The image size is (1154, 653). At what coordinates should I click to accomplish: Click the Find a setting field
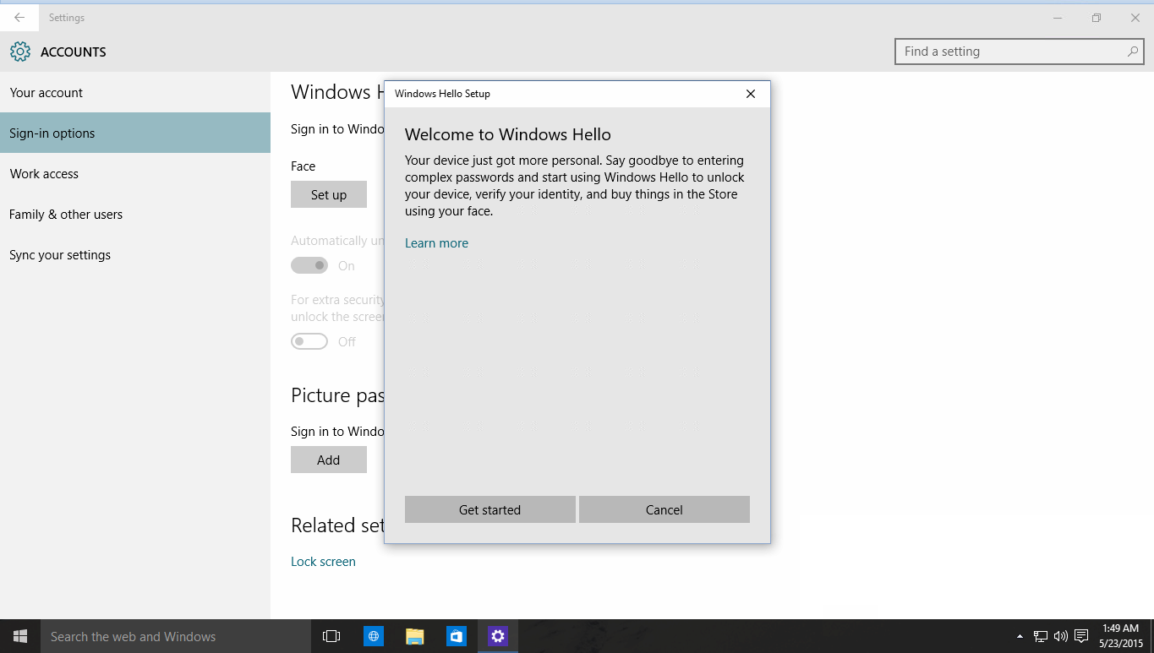click(1020, 52)
